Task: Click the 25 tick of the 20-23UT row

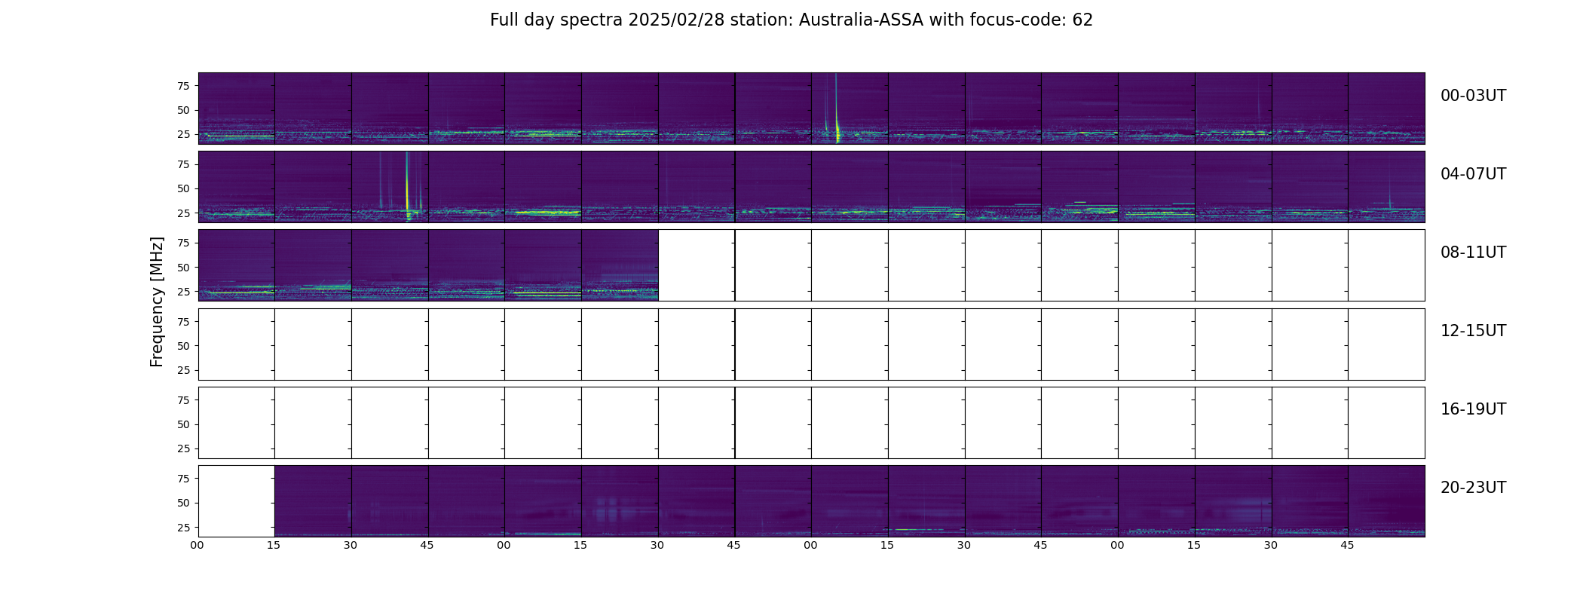Action: [x=183, y=528]
